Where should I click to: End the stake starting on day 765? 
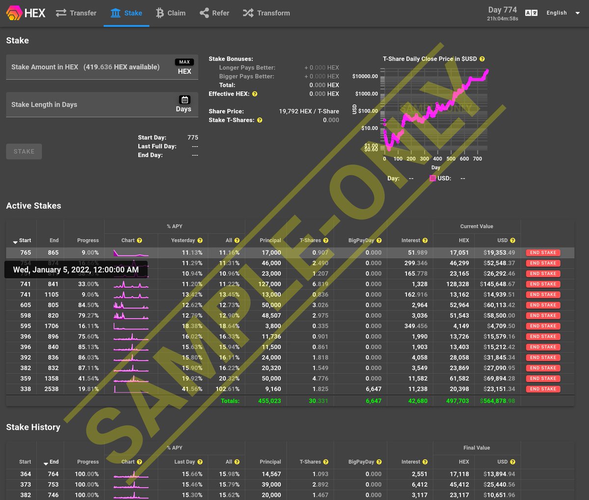coord(543,253)
